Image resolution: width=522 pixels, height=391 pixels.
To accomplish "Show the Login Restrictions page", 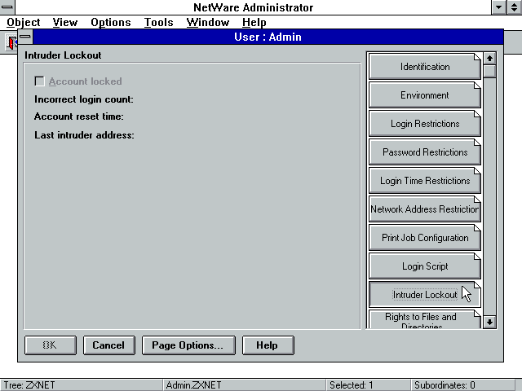I will tap(424, 124).
